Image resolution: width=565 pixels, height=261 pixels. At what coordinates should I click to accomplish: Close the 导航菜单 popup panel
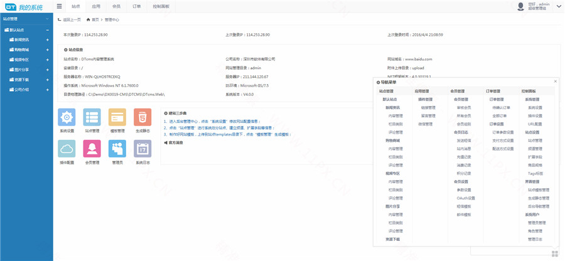pos(555,82)
